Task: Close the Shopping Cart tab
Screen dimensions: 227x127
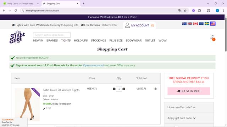Action: [x=77, y=4]
